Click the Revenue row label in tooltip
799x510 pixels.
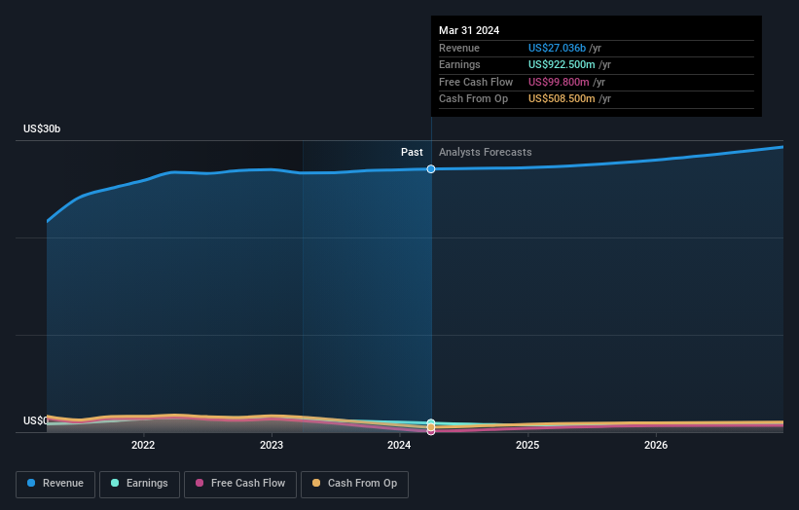(x=459, y=48)
